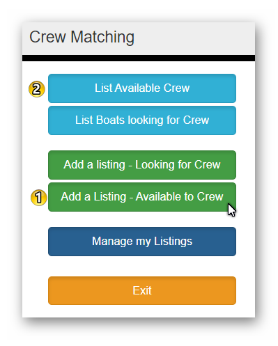Click the orange Exit button
Viewport: 278px width, 346px height.
(x=142, y=290)
